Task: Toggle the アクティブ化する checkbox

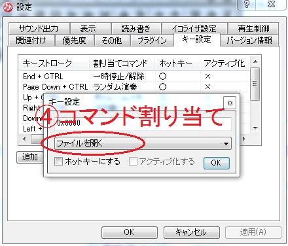Action: pyautogui.click(x=133, y=162)
